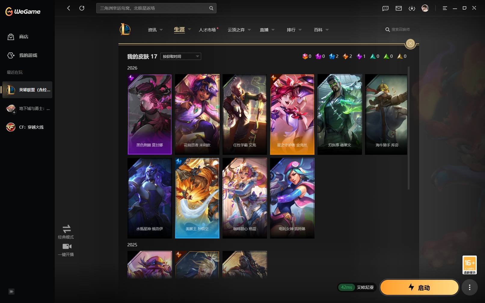Focus the 搜索召唤师 summoner search field

(401, 30)
